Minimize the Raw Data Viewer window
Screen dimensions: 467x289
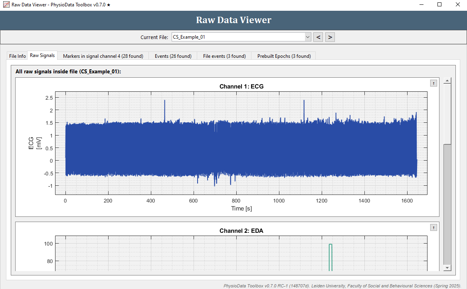(x=421, y=4)
